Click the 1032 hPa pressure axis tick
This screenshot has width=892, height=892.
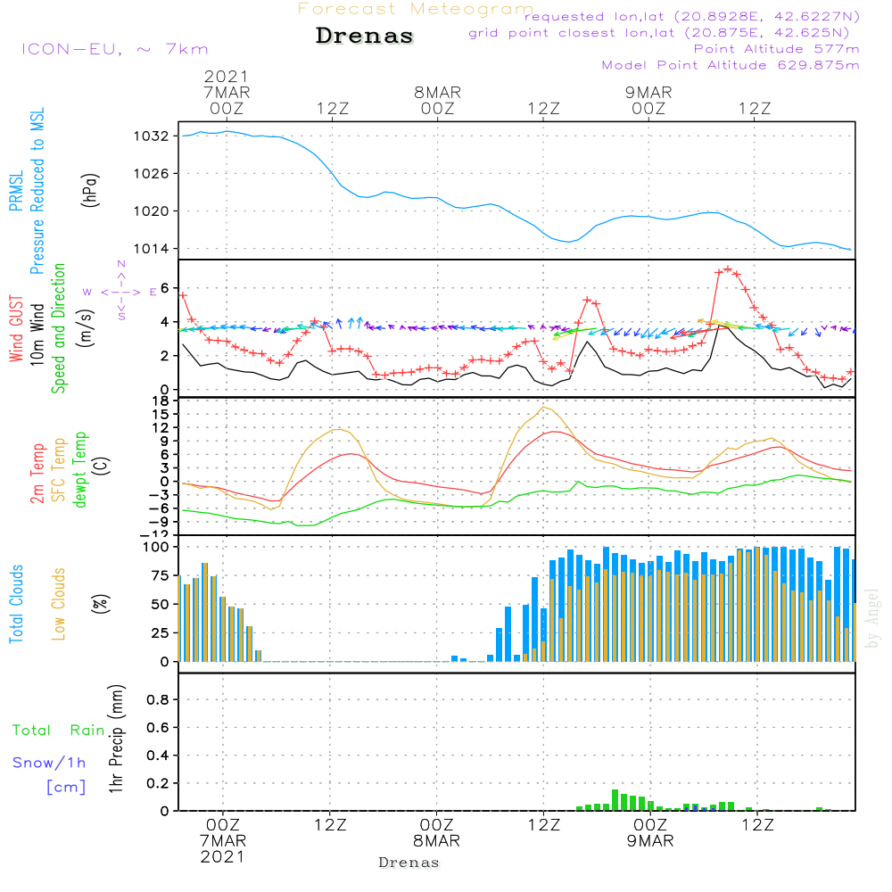pyautogui.click(x=152, y=136)
